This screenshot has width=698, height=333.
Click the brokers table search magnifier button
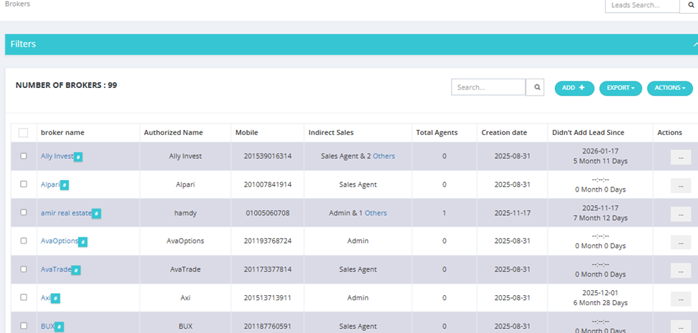[535, 87]
